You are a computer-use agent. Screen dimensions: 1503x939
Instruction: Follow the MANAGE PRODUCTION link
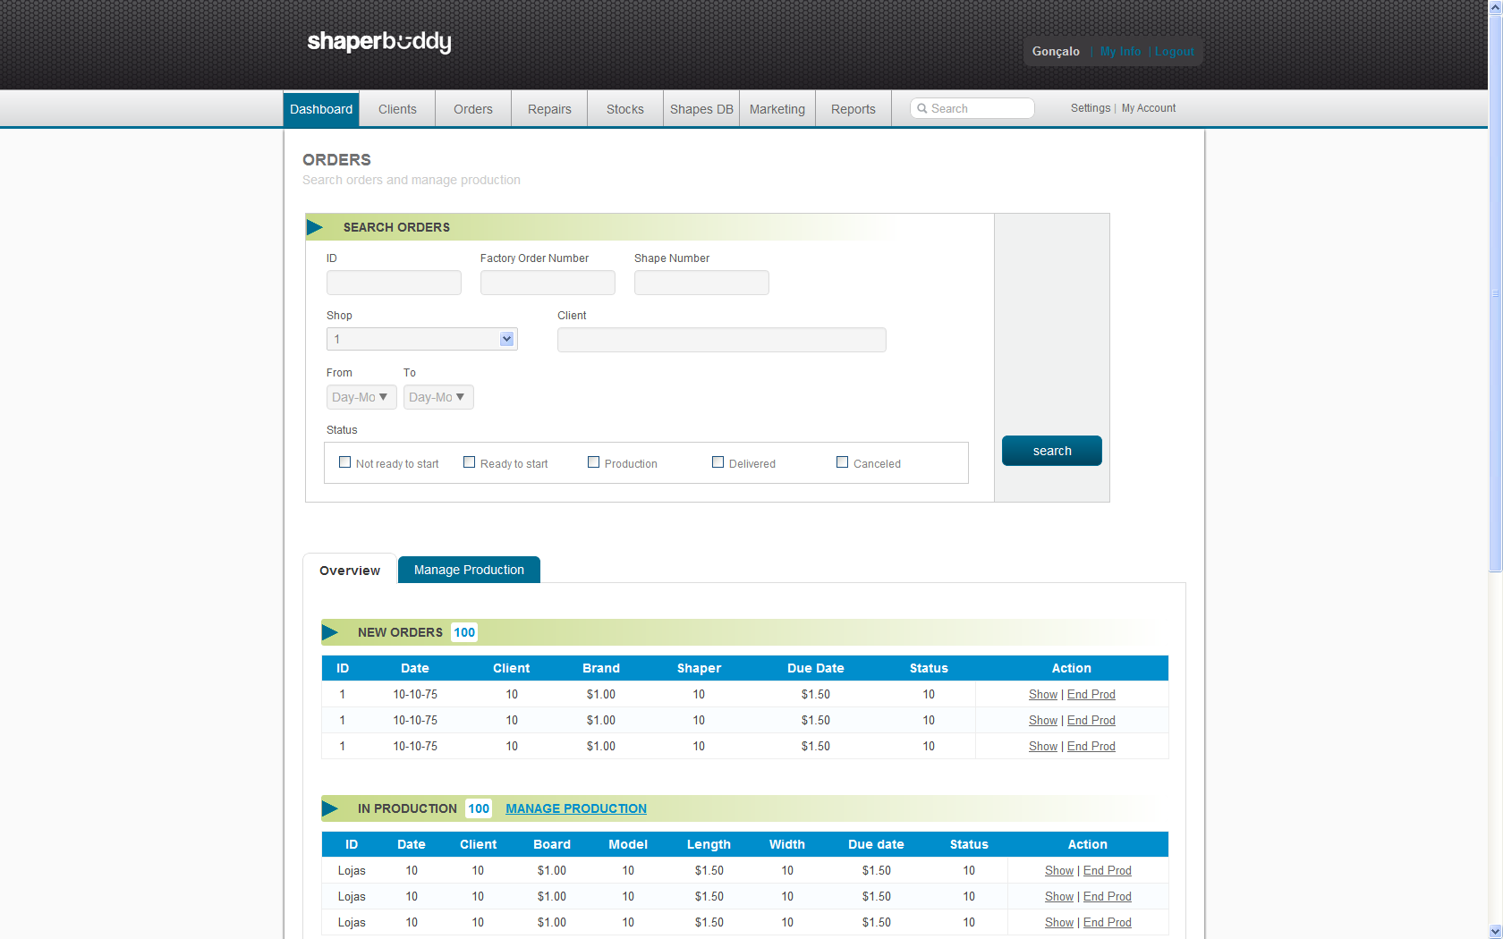(x=575, y=808)
